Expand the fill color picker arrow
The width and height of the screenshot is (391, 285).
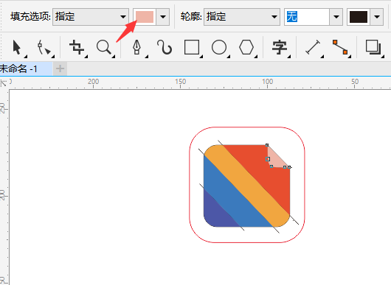pos(163,17)
